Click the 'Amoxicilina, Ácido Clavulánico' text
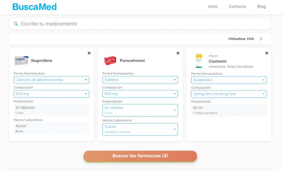 click(231, 67)
